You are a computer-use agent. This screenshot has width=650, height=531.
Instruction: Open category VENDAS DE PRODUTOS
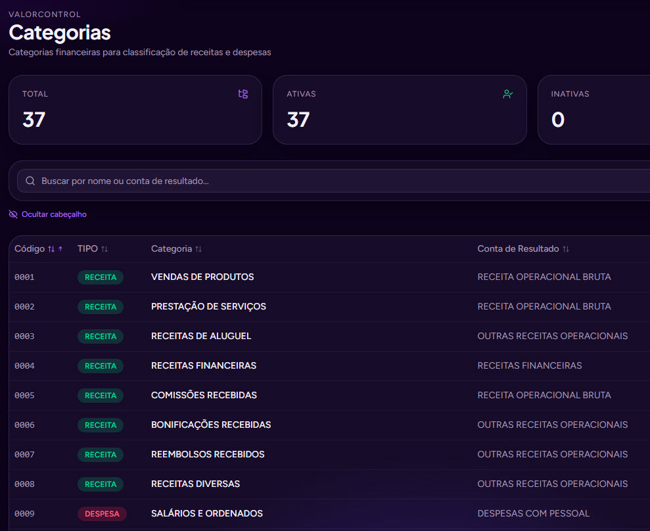tap(202, 277)
